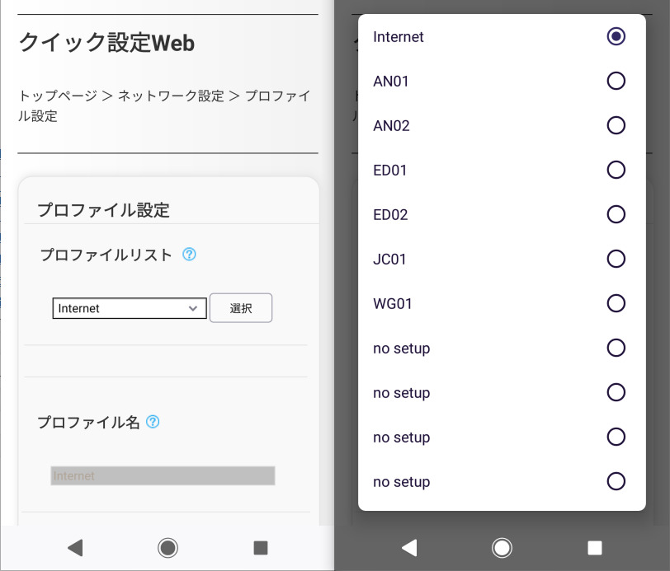Image resolution: width=670 pixels, height=571 pixels.
Task: Click help icon beside プロファイルリスト
Action: [x=189, y=255]
